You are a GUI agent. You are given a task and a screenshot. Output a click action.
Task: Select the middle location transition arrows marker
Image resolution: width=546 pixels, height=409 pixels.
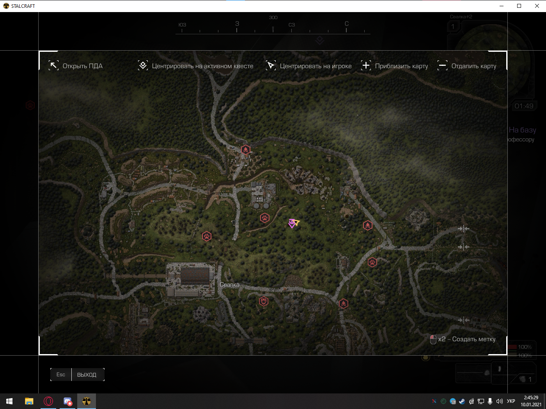click(463, 247)
